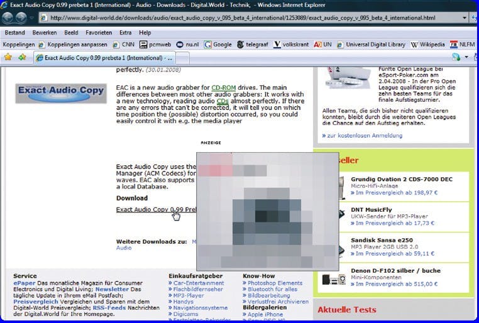Open Universal Digital Library link

pos(372,45)
